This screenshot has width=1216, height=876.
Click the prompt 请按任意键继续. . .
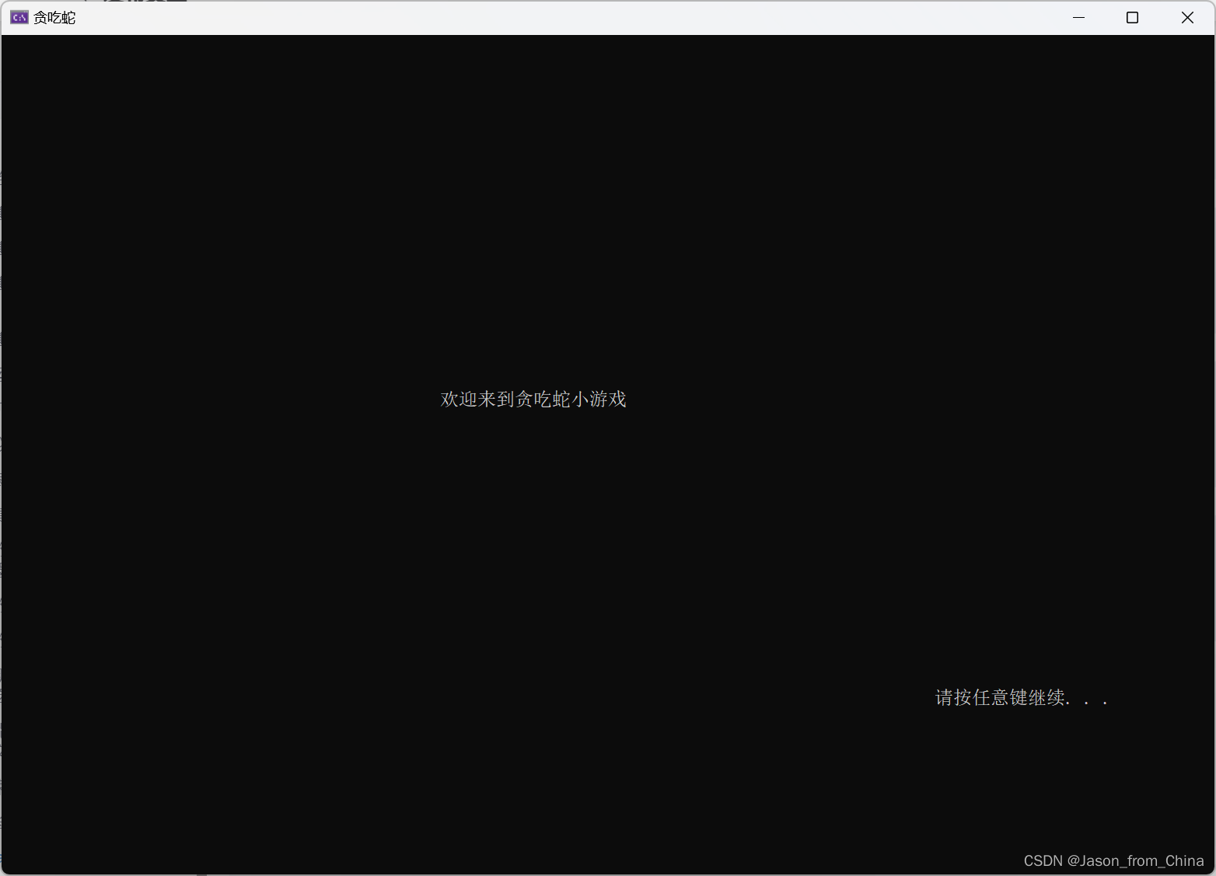[1022, 697]
